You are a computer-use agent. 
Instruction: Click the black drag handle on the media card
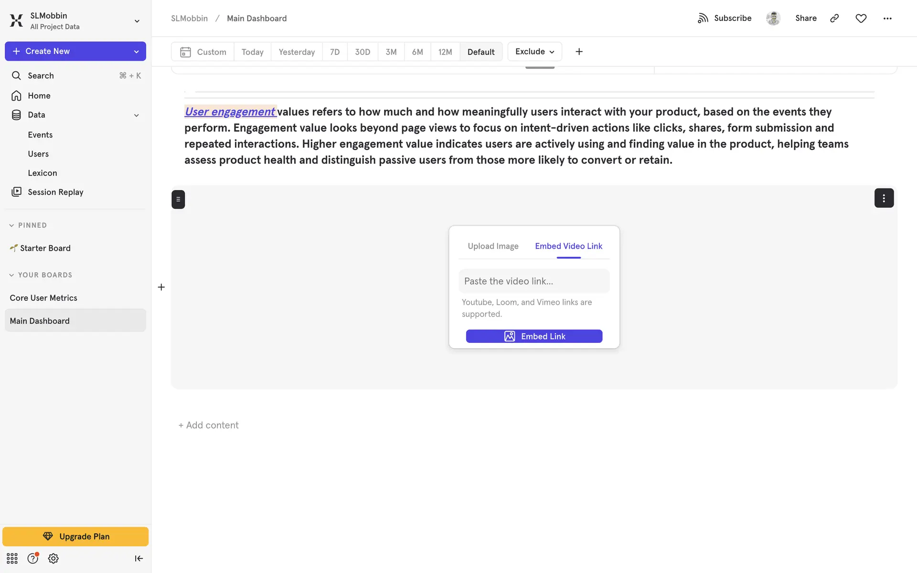[178, 200]
